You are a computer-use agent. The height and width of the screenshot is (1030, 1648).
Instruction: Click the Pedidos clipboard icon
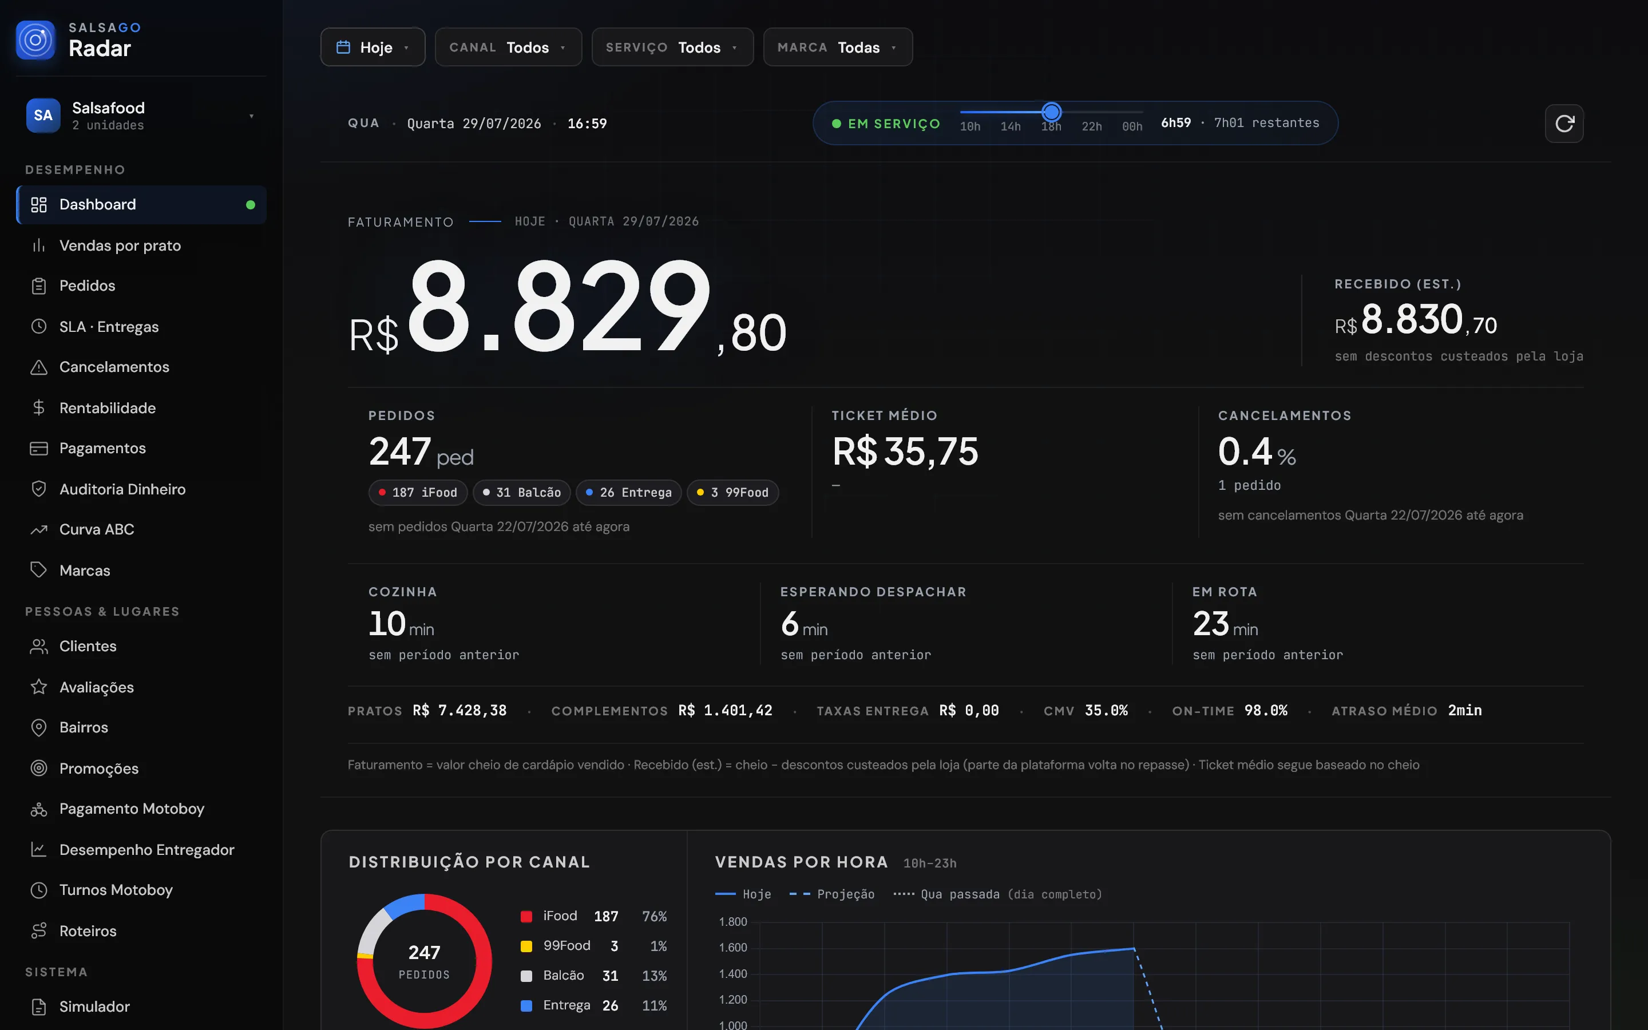[39, 286]
